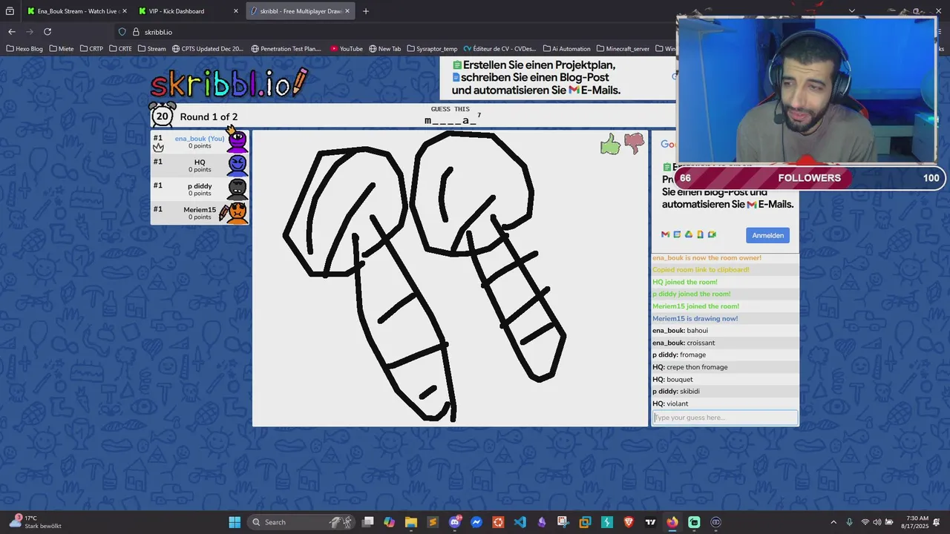Close the VIP Kick Dashboard tab
The height and width of the screenshot is (534, 950).
click(236, 11)
